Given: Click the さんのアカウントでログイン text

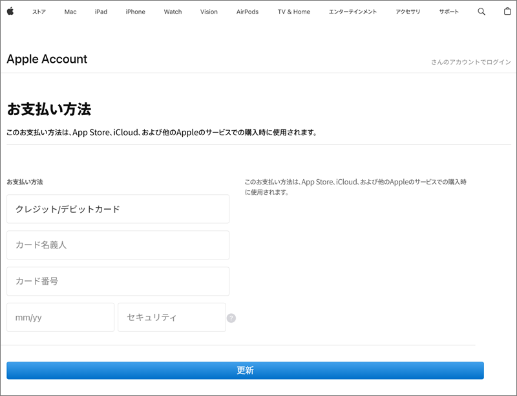Looking at the screenshot, I should [471, 62].
